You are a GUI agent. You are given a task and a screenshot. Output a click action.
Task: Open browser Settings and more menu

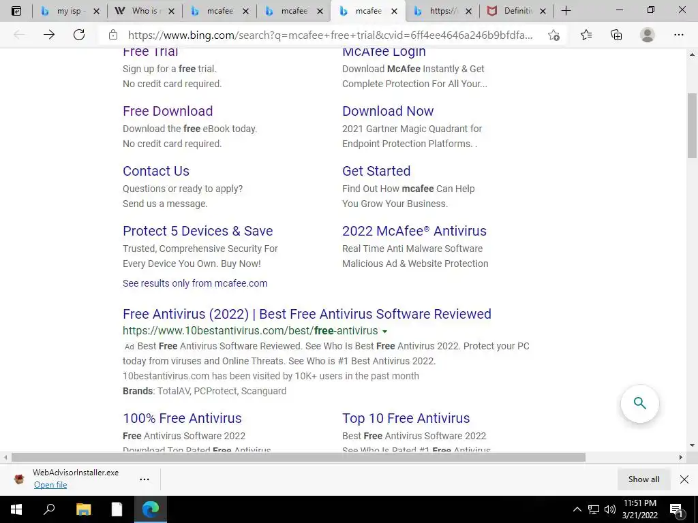coord(678,35)
